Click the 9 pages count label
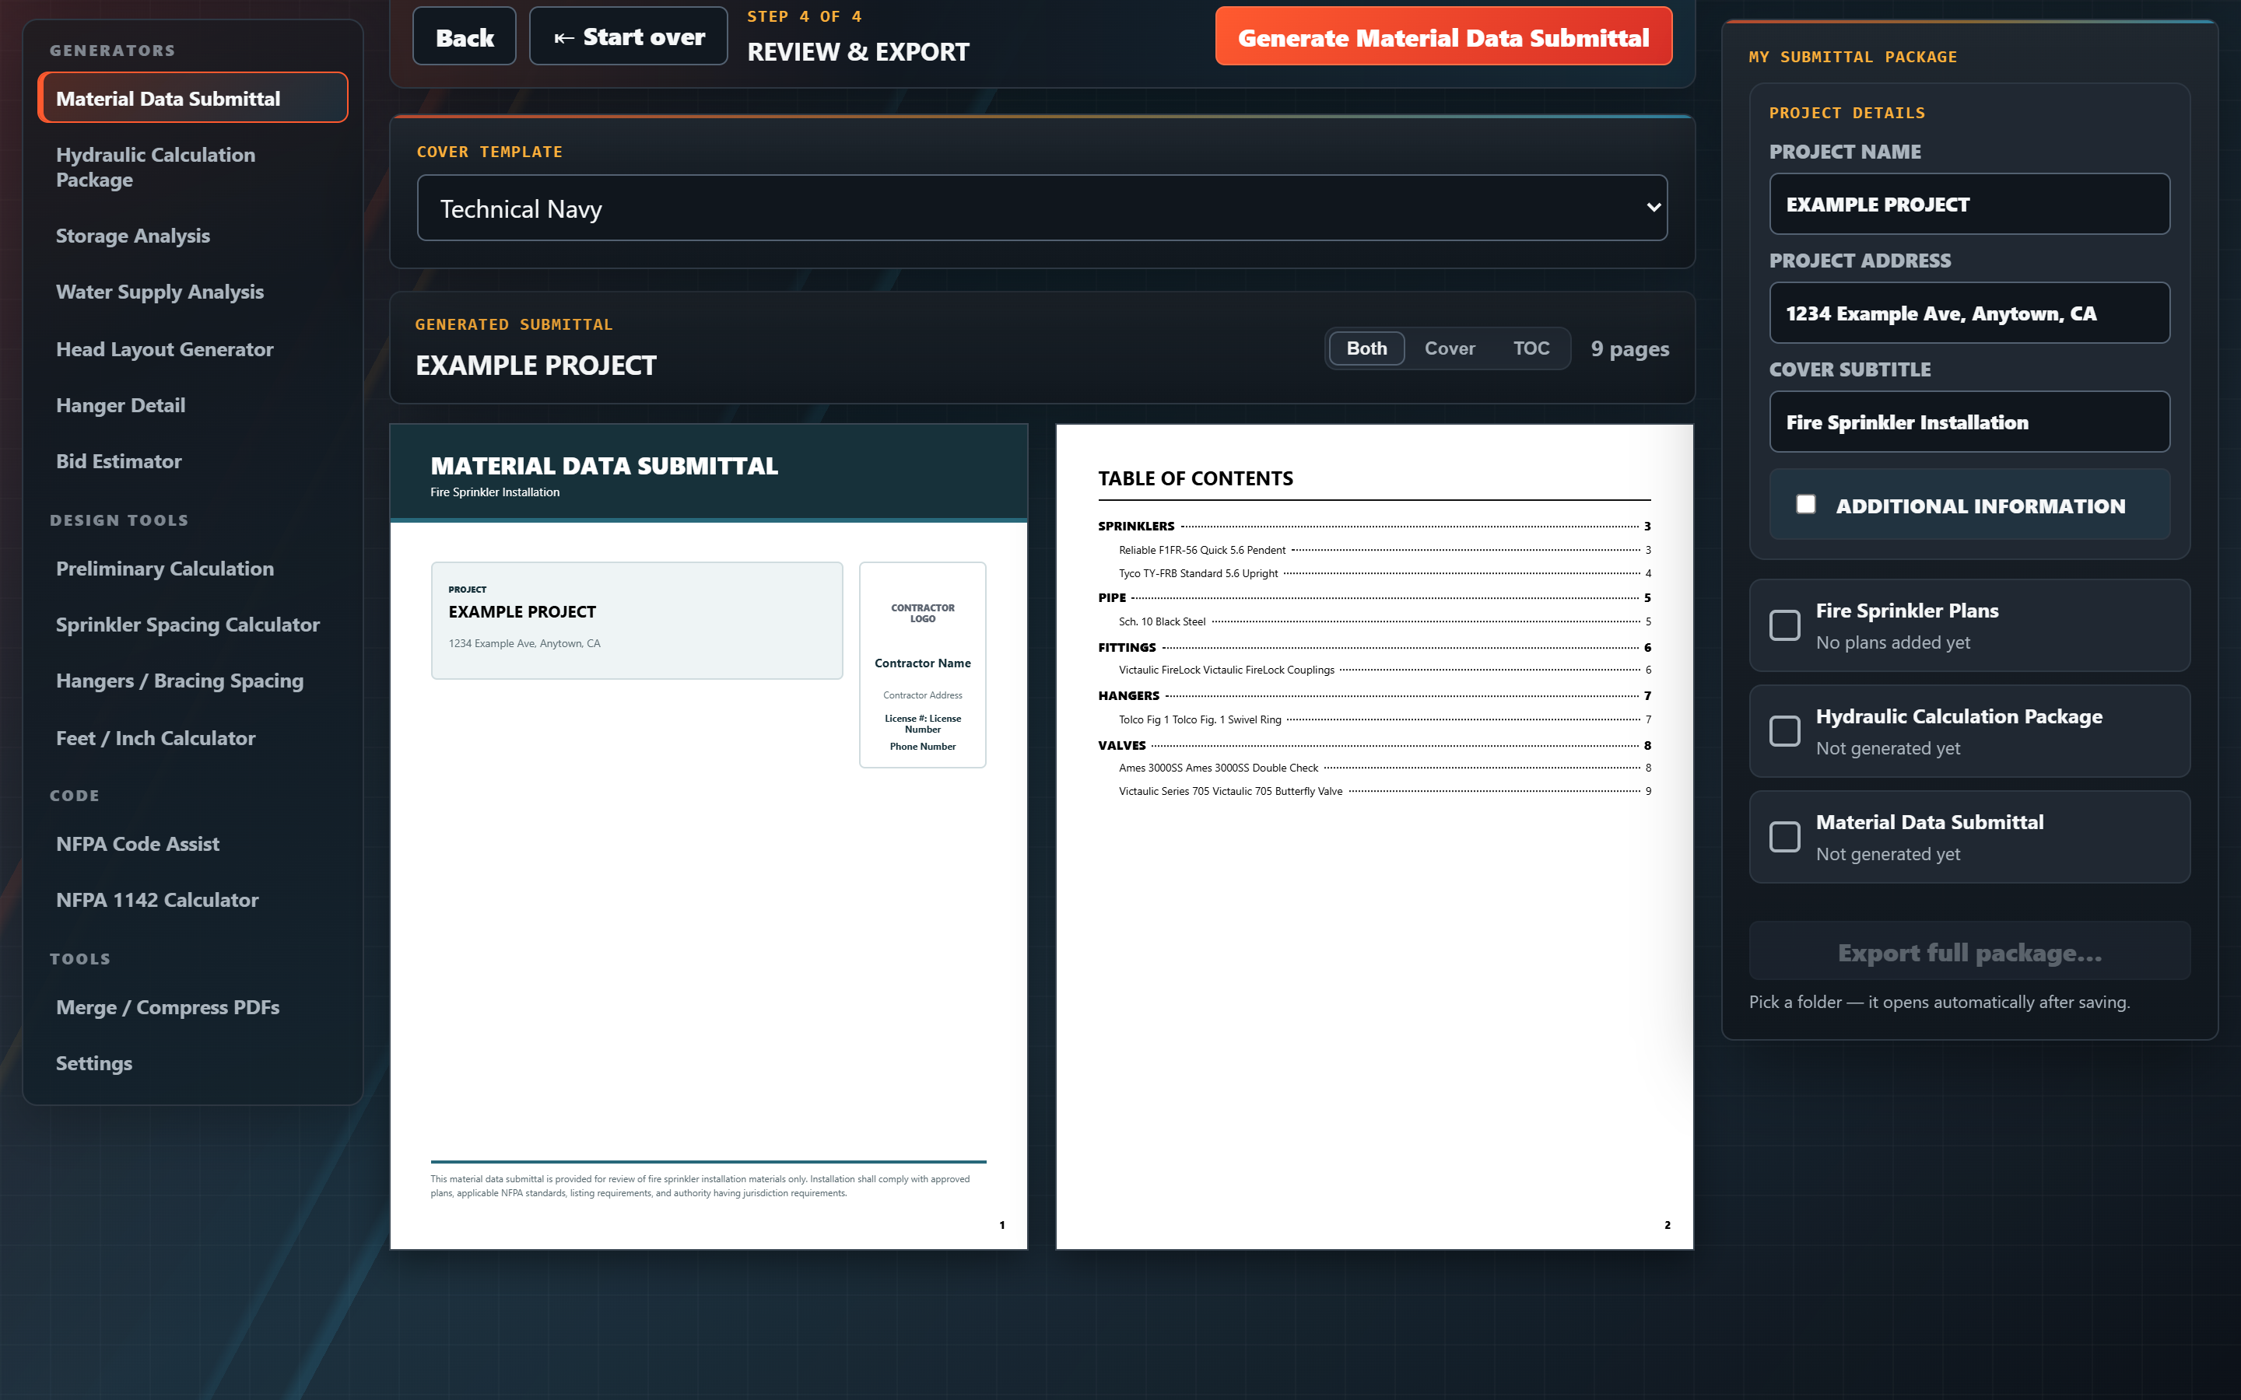Screen dimensions: 2241x1400 pyautogui.click(x=1630, y=349)
